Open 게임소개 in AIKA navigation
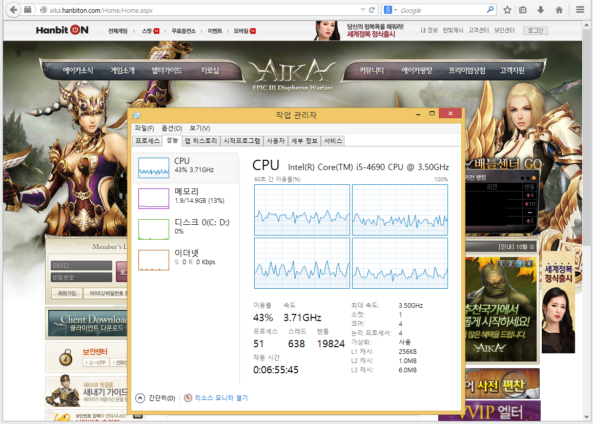 click(122, 70)
